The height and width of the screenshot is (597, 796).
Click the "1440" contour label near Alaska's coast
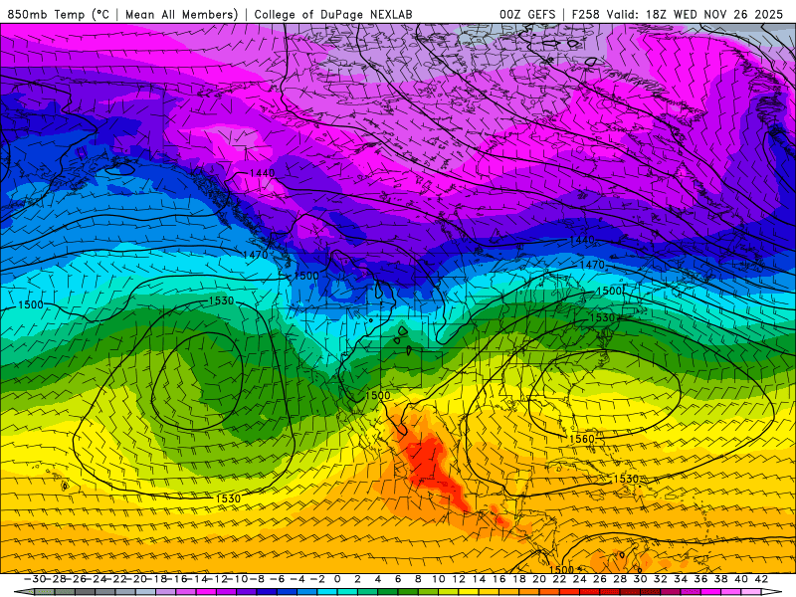[x=262, y=173]
